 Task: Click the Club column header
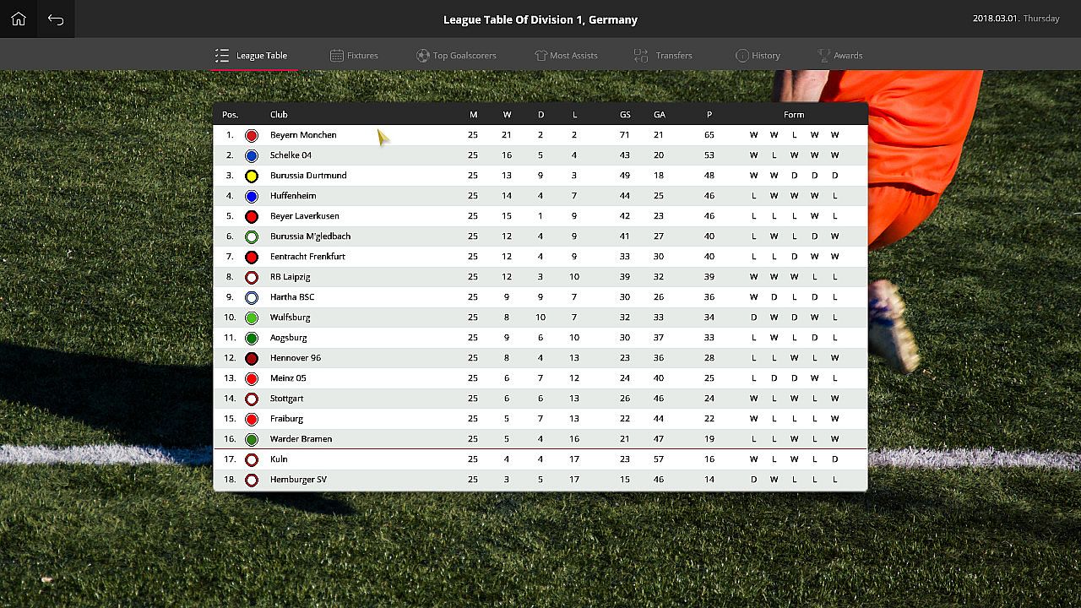(279, 115)
